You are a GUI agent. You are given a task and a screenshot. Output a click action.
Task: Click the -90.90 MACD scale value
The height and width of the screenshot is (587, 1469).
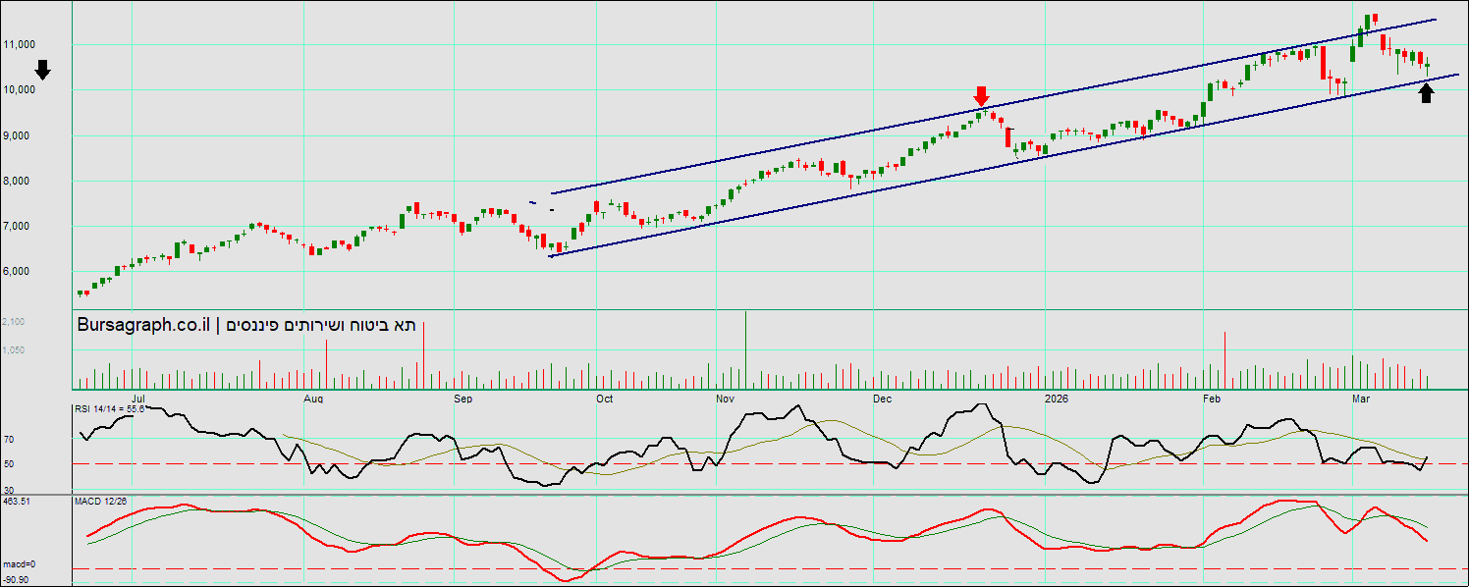(16, 580)
